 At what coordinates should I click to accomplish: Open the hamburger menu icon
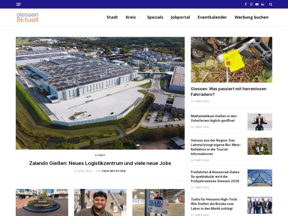[19, 4]
